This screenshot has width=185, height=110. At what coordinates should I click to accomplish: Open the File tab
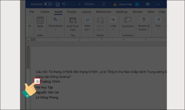click(32, 12)
